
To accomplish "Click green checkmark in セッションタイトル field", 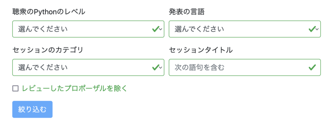I will pos(312,68).
